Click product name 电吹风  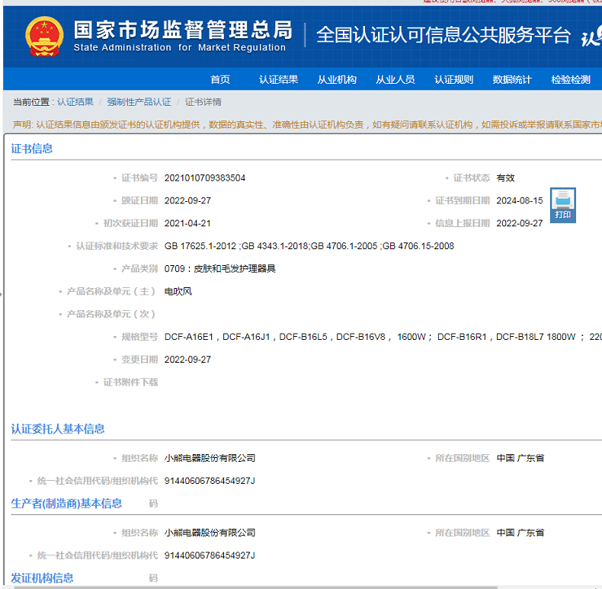coord(178,291)
